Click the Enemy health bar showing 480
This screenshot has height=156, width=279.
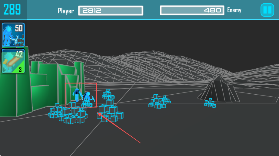pos(192,10)
